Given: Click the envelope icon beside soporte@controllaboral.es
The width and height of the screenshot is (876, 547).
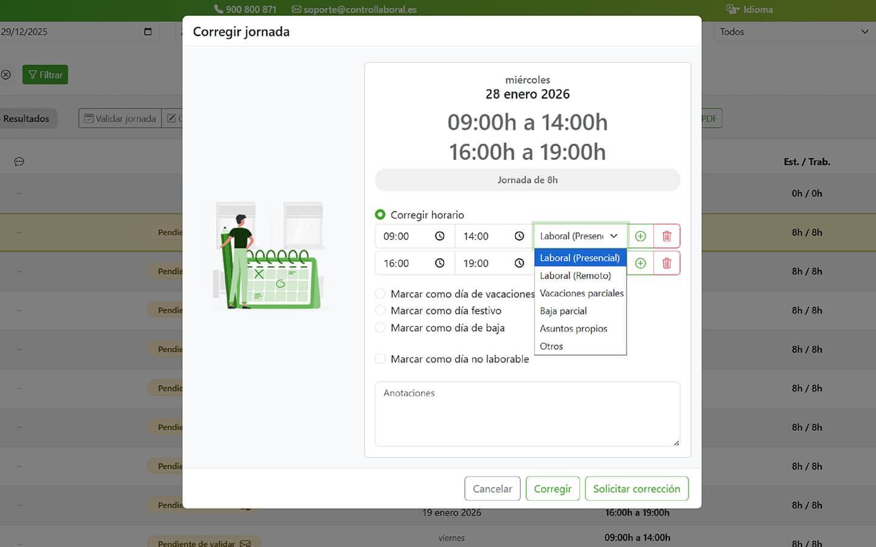Looking at the screenshot, I should tap(297, 9).
